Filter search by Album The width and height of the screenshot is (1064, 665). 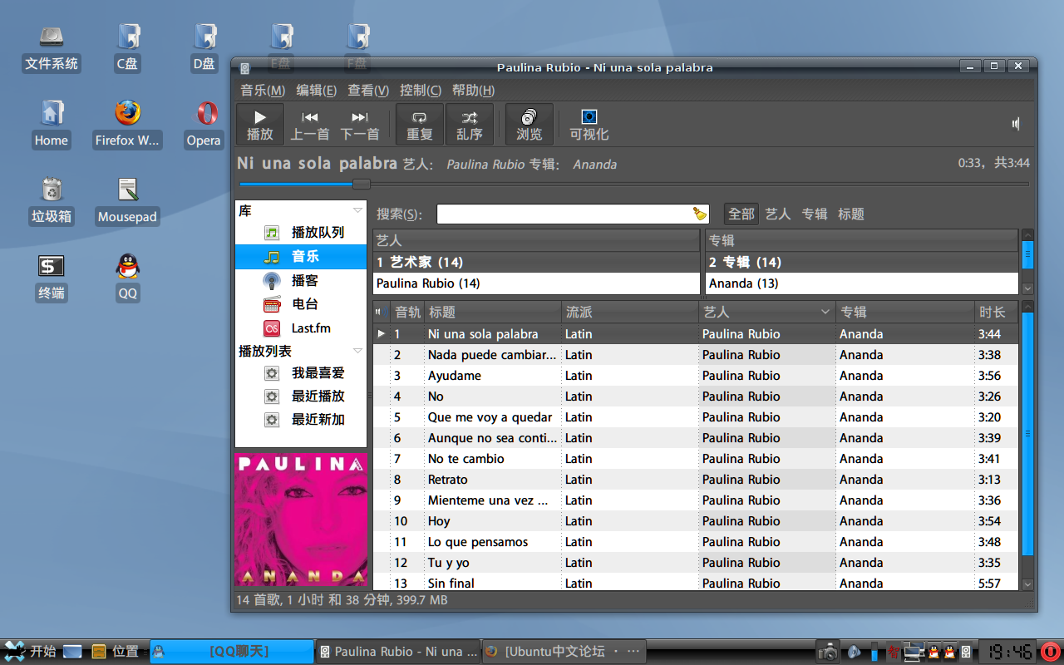click(815, 214)
